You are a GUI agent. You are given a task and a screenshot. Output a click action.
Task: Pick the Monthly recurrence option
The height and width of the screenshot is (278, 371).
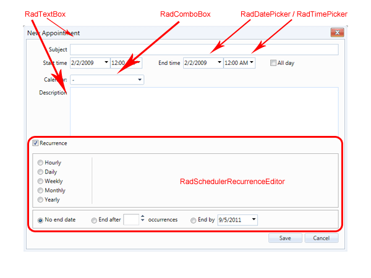click(x=41, y=191)
